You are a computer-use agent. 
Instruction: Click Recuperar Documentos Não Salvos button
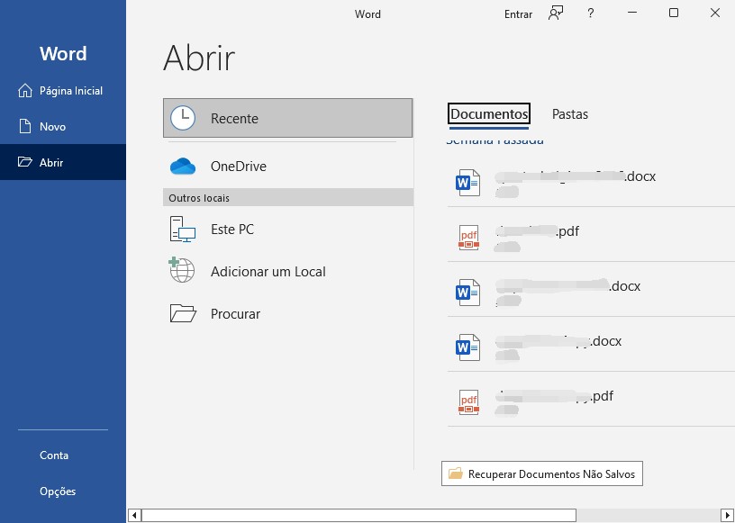pyautogui.click(x=542, y=473)
